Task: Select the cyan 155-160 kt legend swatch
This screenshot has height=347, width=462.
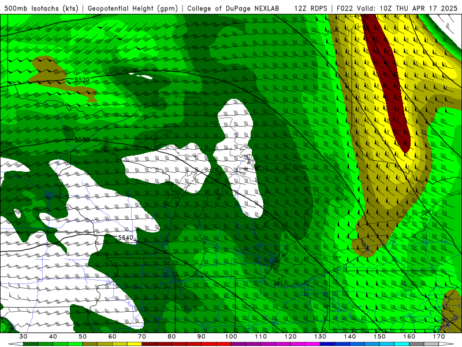Action: tap(402, 344)
